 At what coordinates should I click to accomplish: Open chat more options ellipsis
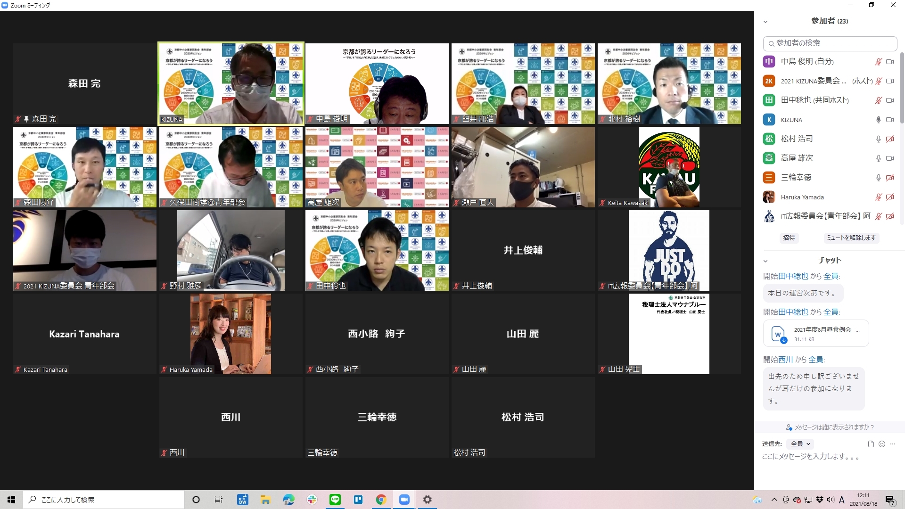[893, 444]
